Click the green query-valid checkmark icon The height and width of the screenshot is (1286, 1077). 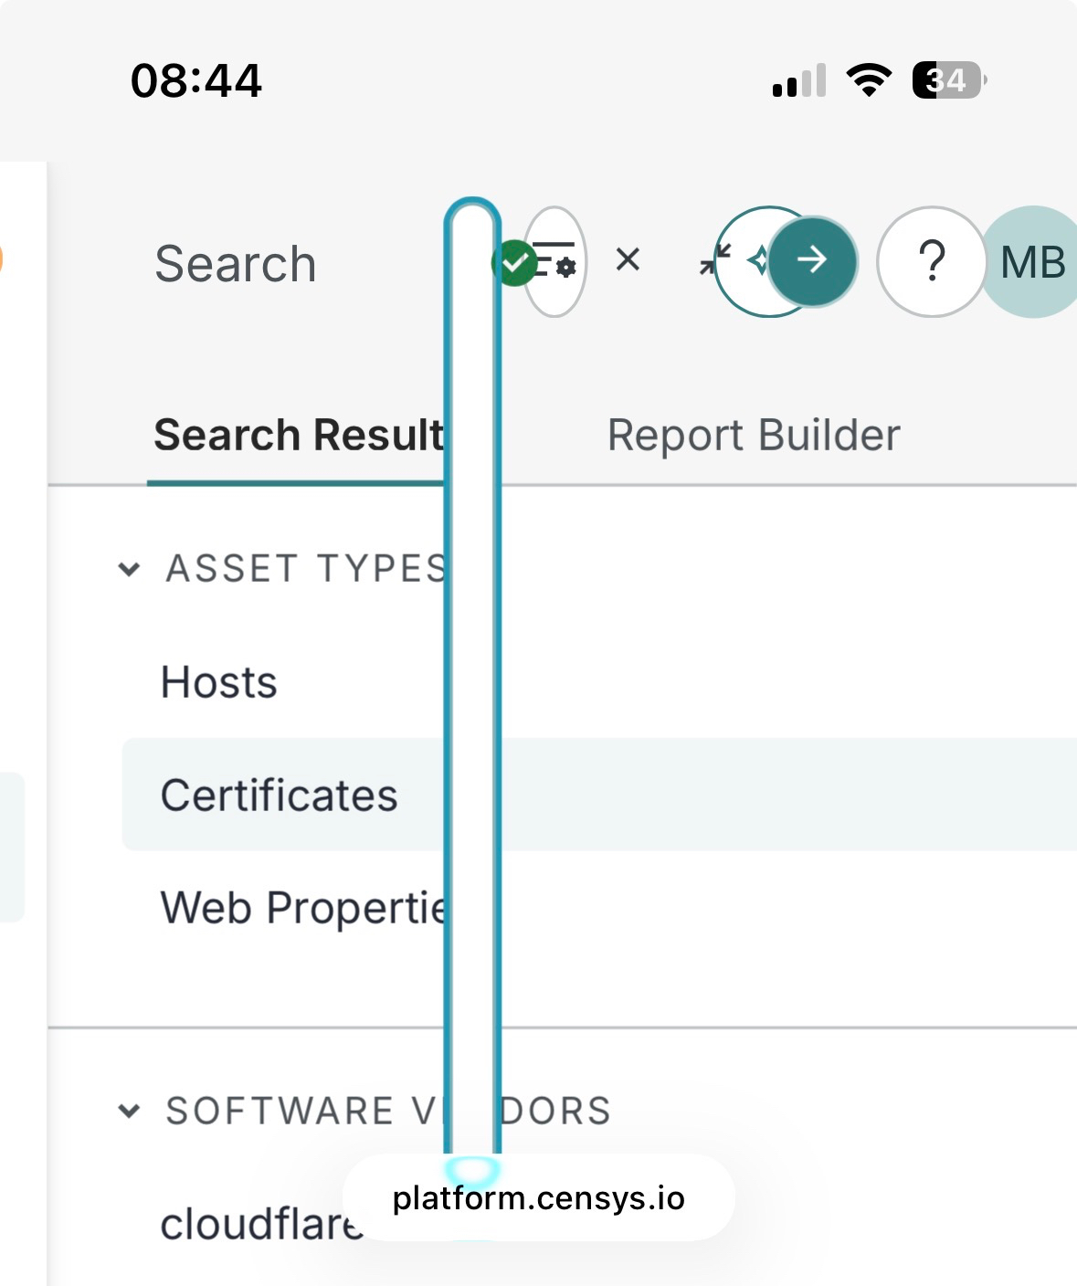pyautogui.click(x=514, y=263)
